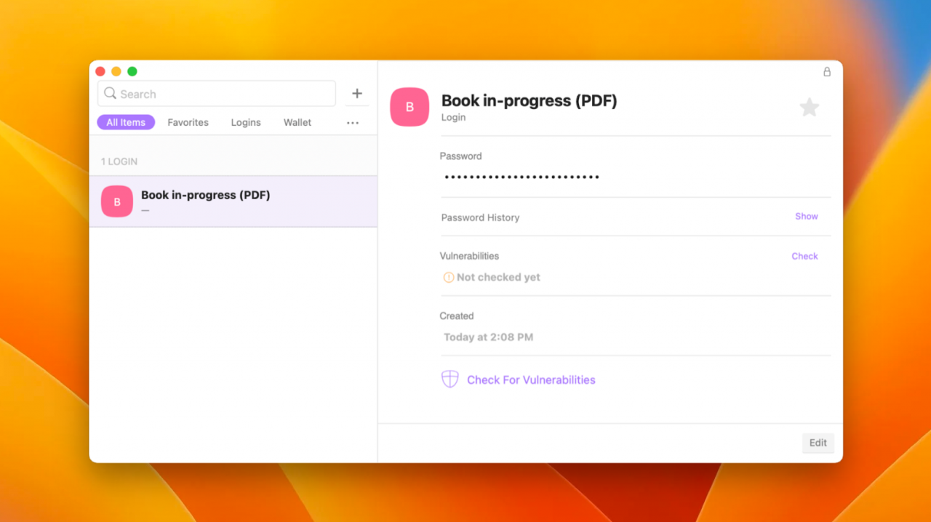931x522 pixels.
Task: Open the three-dots more categories menu
Action: 353,123
